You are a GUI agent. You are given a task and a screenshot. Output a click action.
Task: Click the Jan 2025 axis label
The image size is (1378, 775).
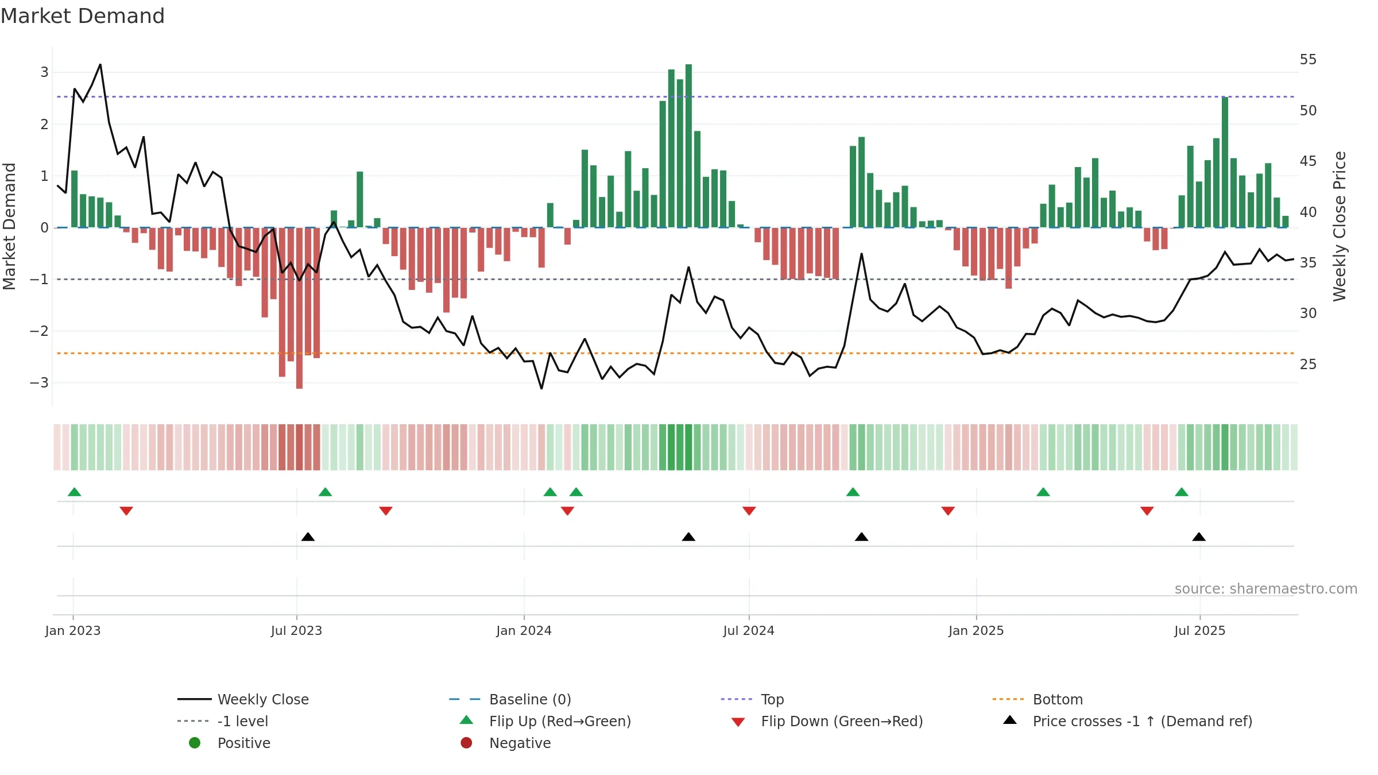976,631
